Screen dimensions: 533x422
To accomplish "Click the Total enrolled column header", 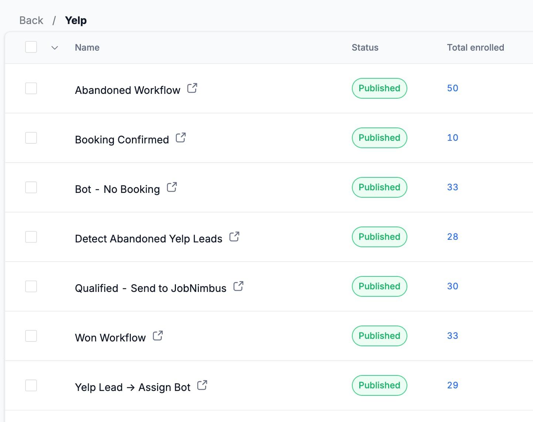I will [476, 47].
